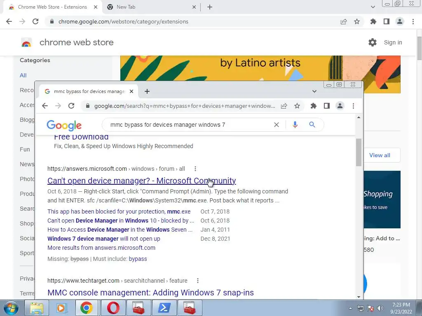Open This app has been blocked mmc.exe link
422x316 pixels.
coord(119,211)
